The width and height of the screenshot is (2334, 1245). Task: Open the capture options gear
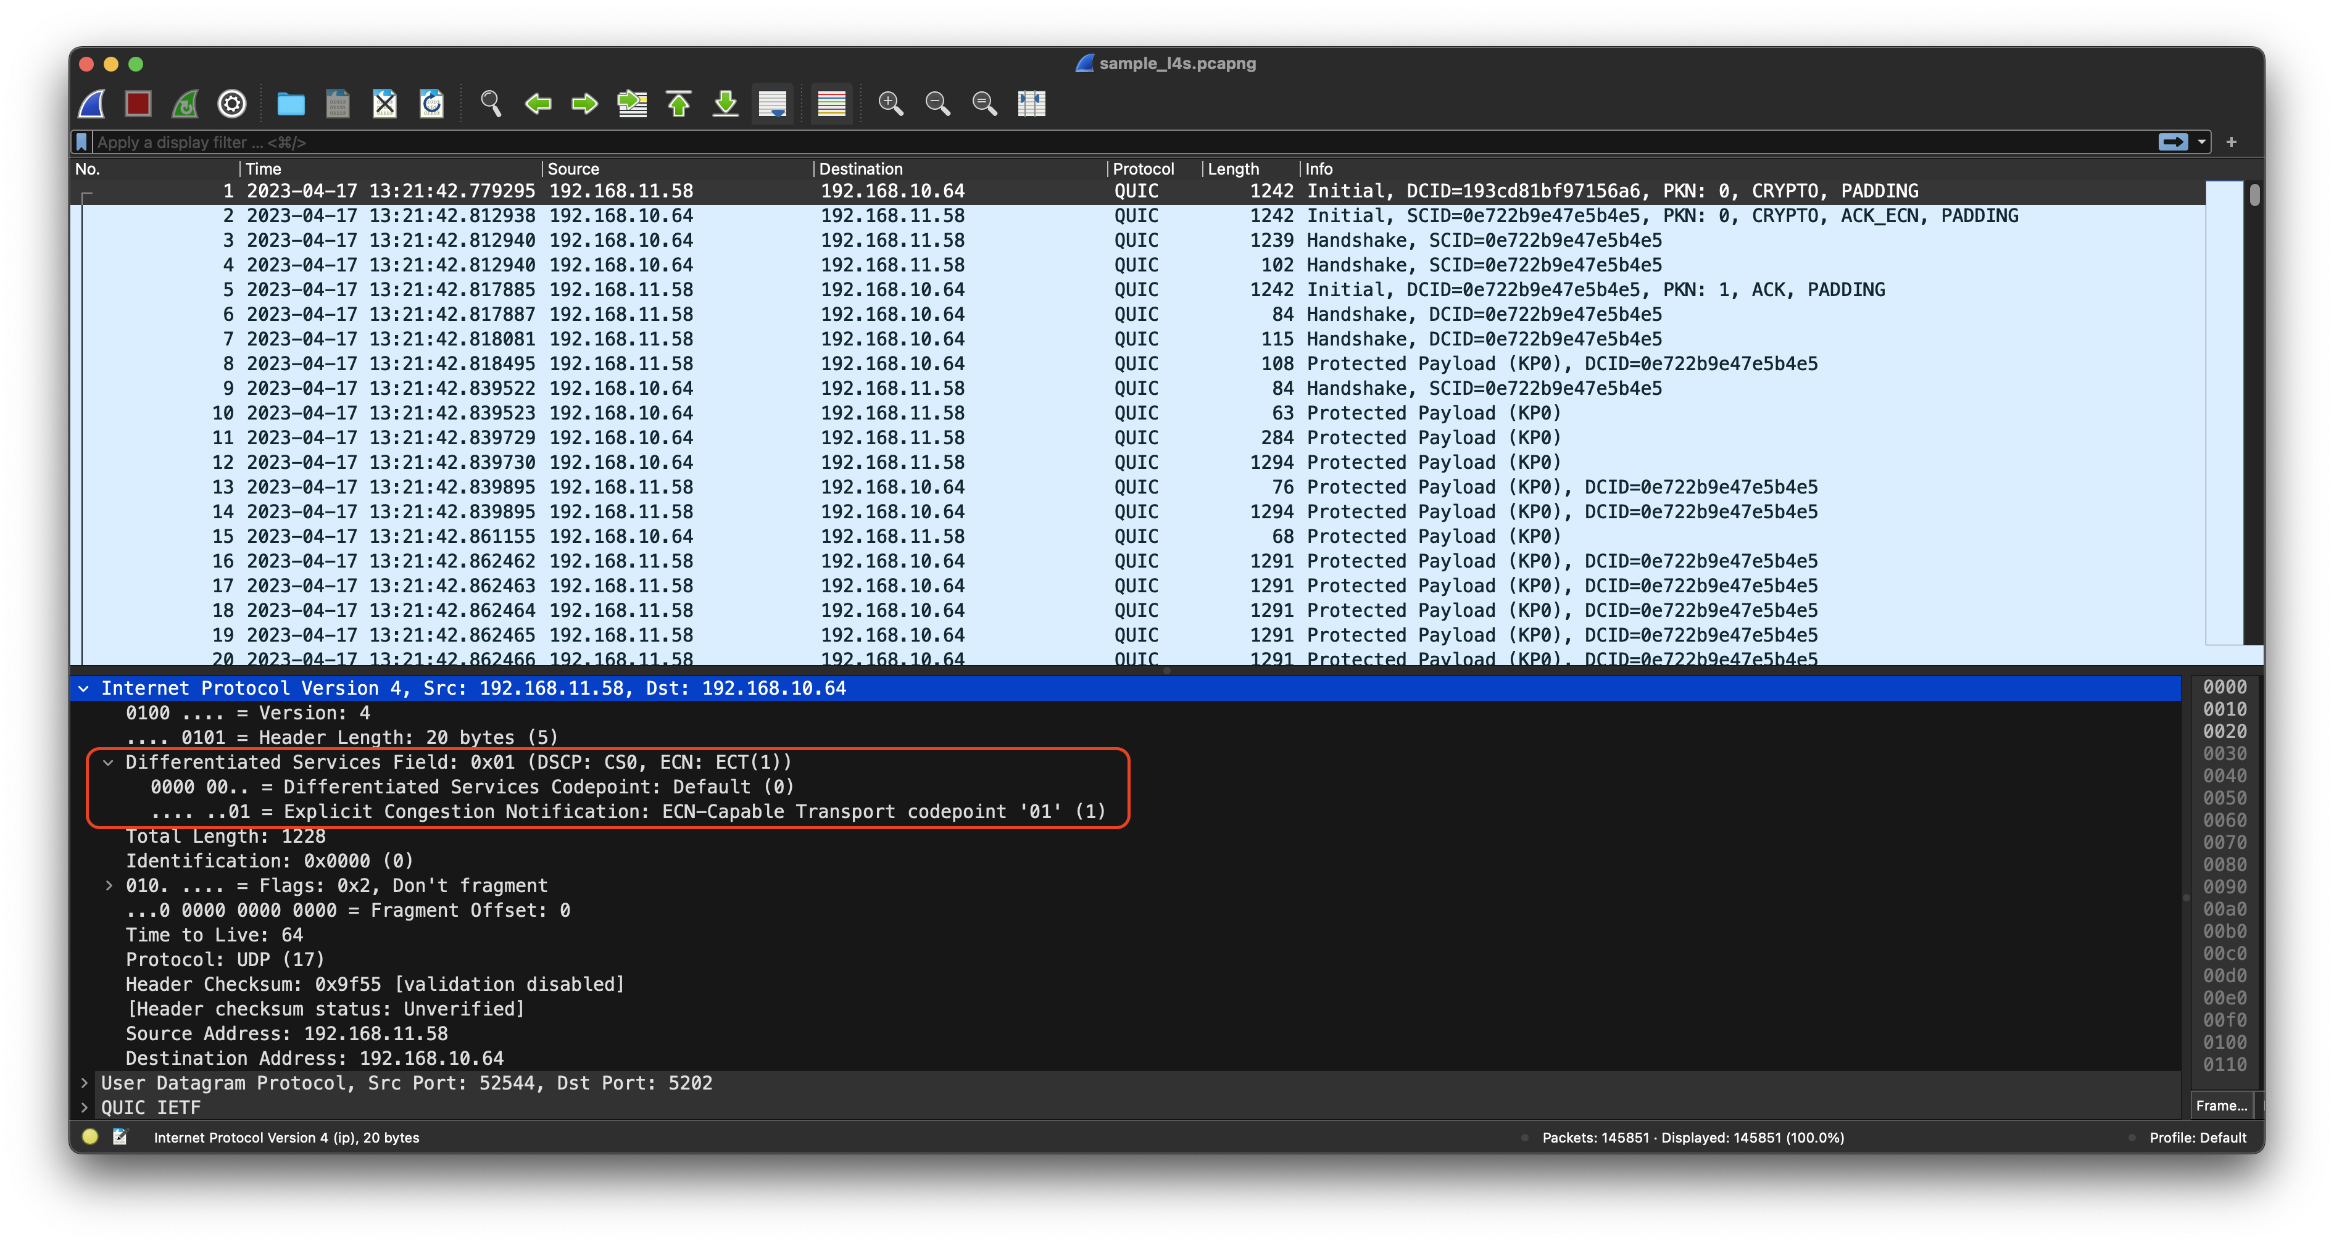point(232,103)
